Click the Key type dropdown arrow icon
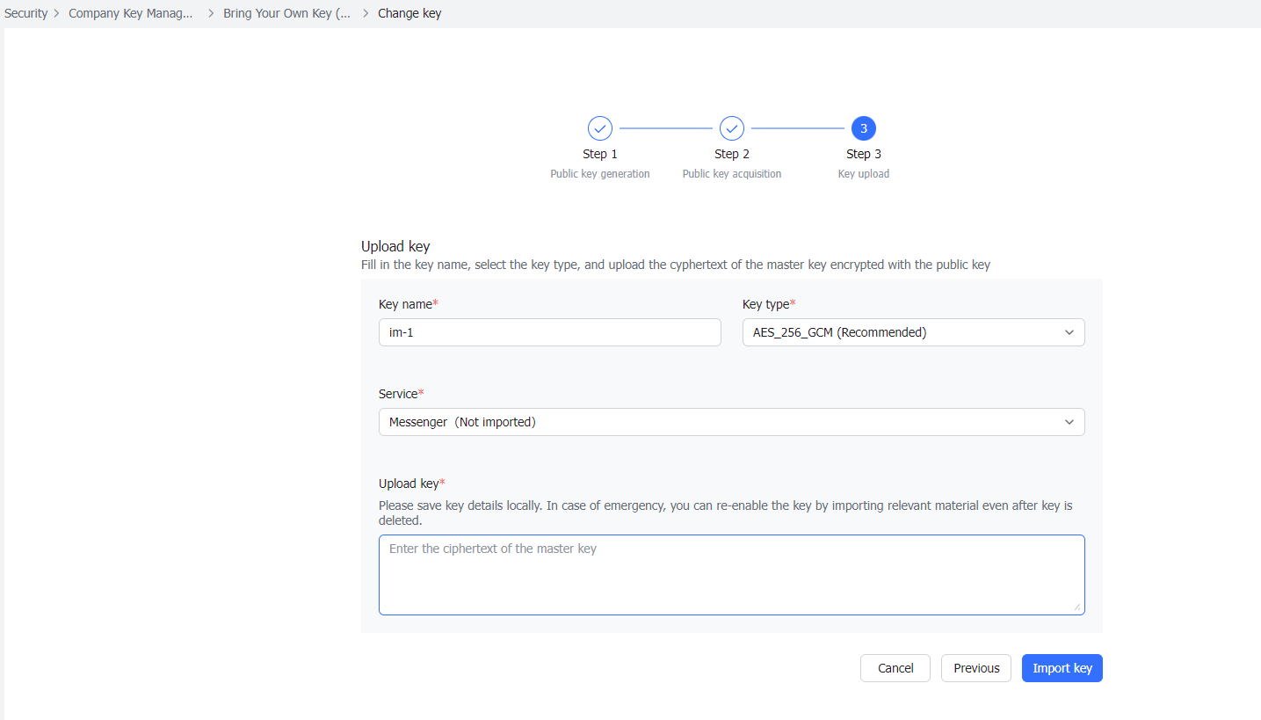 click(1069, 332)
